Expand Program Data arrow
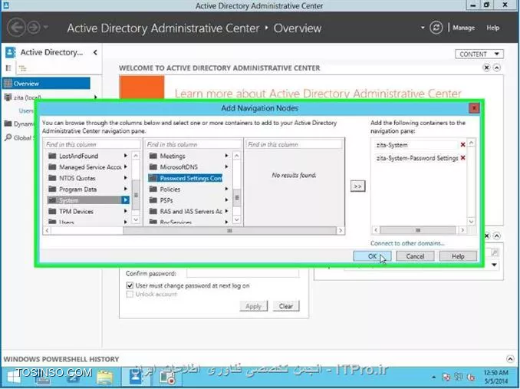Viewport: 520px width, 389px height. [126, 189]
